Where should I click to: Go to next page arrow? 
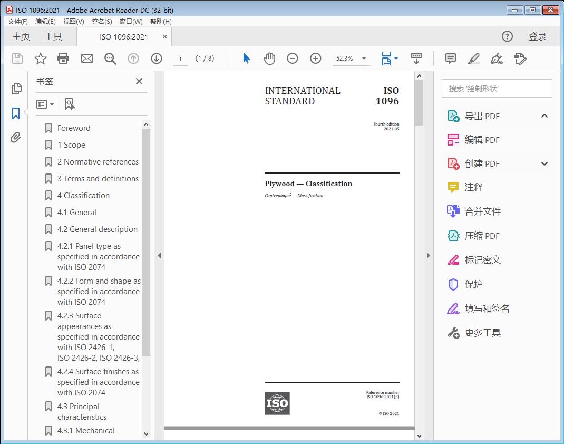pos(157,59)
